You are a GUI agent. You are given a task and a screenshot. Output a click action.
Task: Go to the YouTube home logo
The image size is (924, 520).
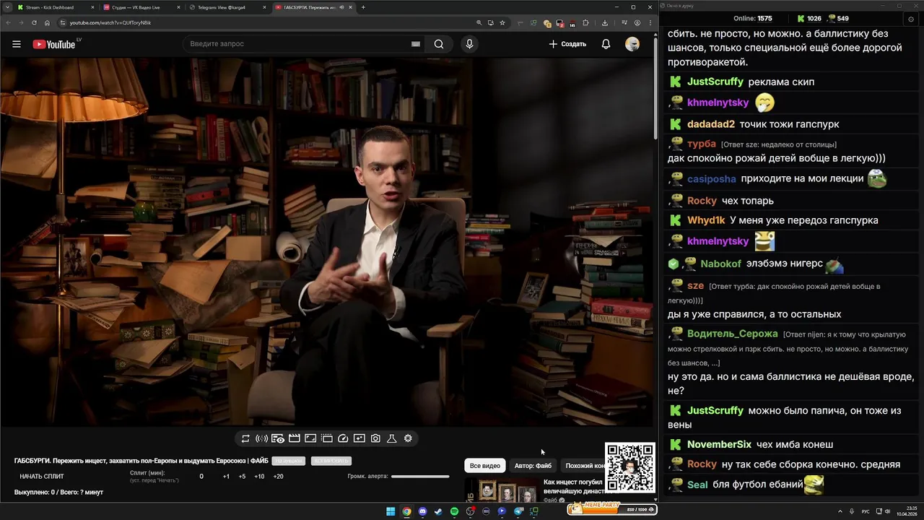pyautogui.click(x=54, y=44)
